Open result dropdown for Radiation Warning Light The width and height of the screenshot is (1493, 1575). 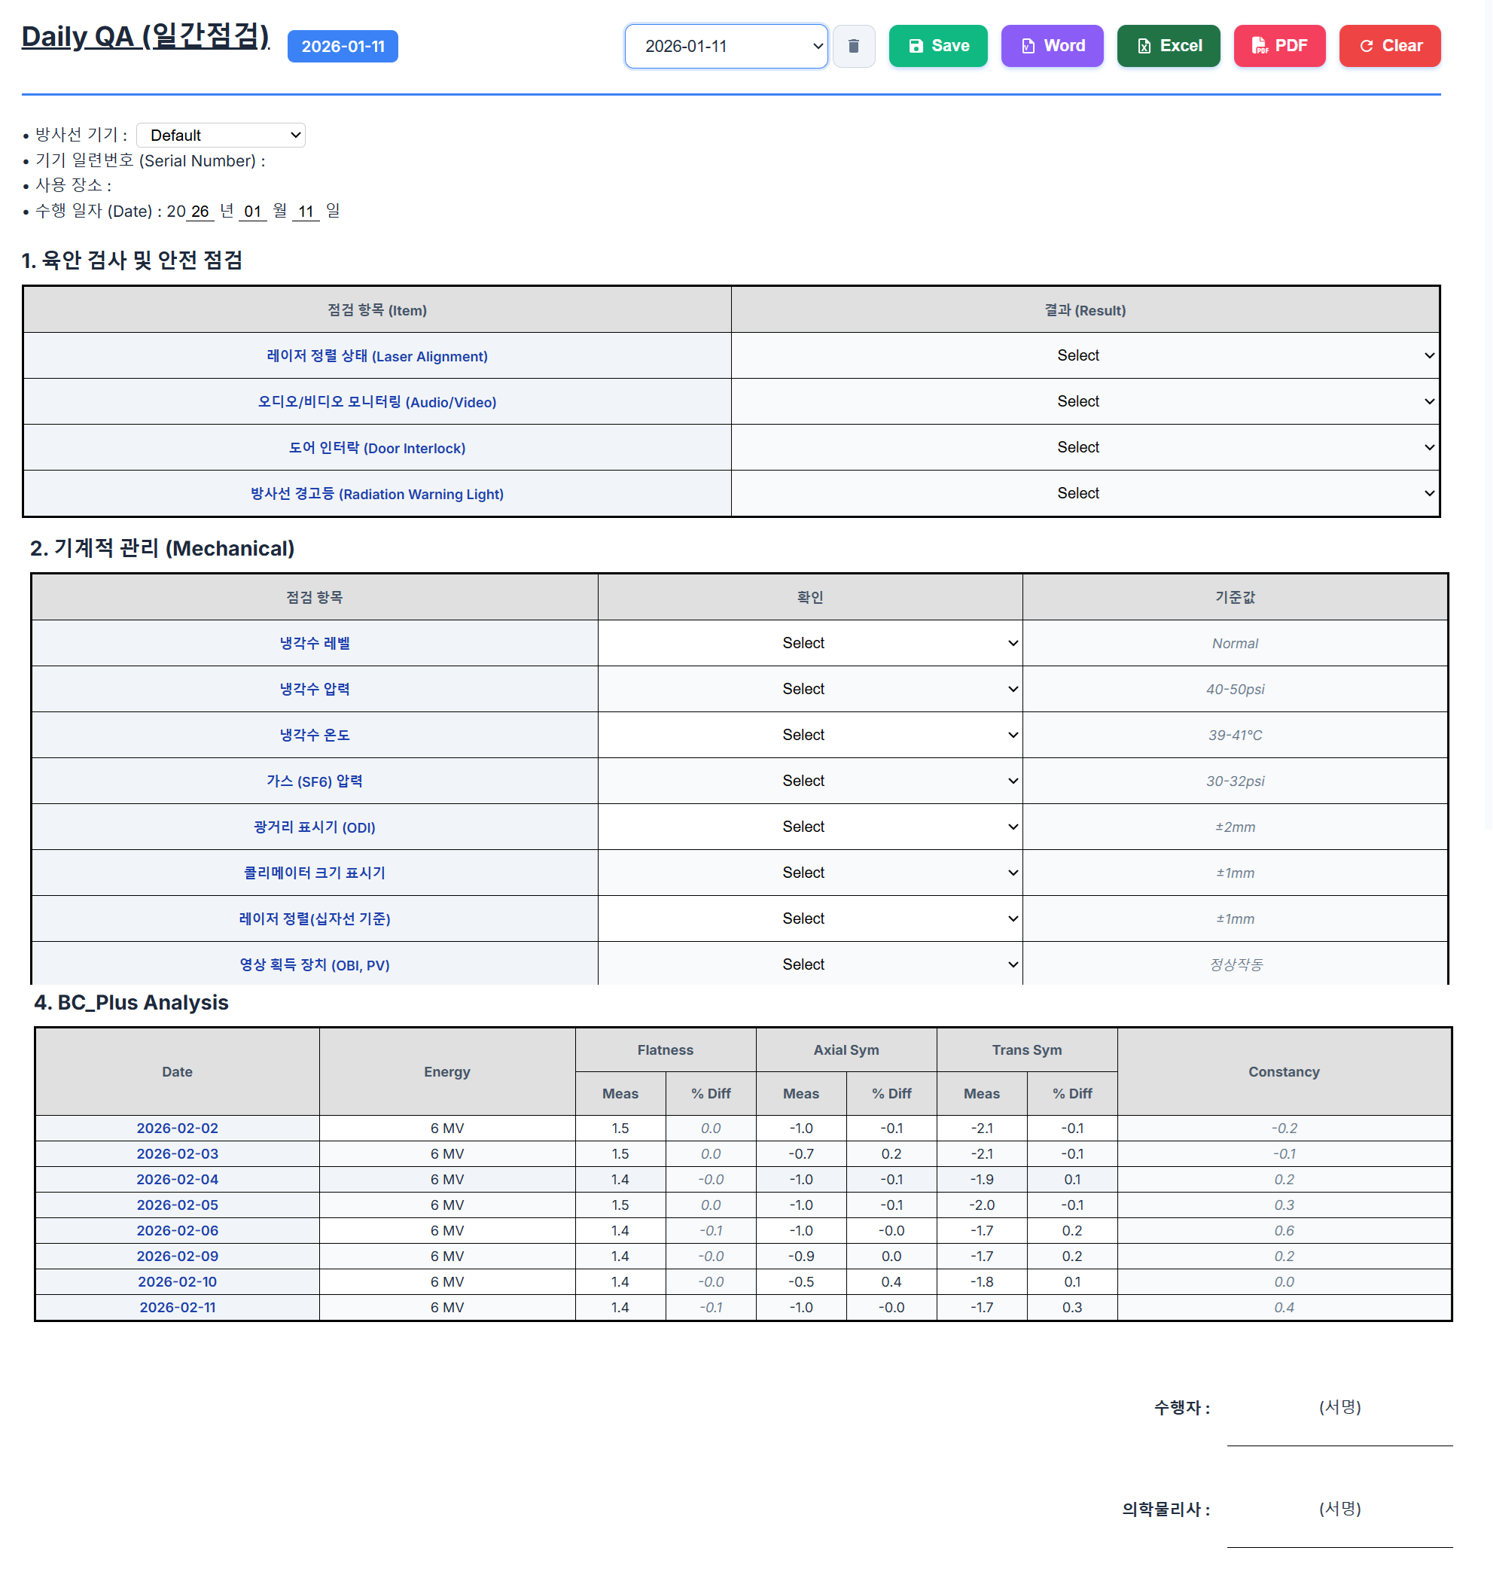1085,493
